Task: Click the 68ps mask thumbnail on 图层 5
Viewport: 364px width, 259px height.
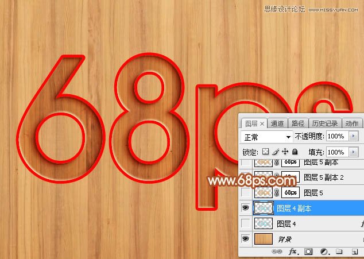Action: 291,192
